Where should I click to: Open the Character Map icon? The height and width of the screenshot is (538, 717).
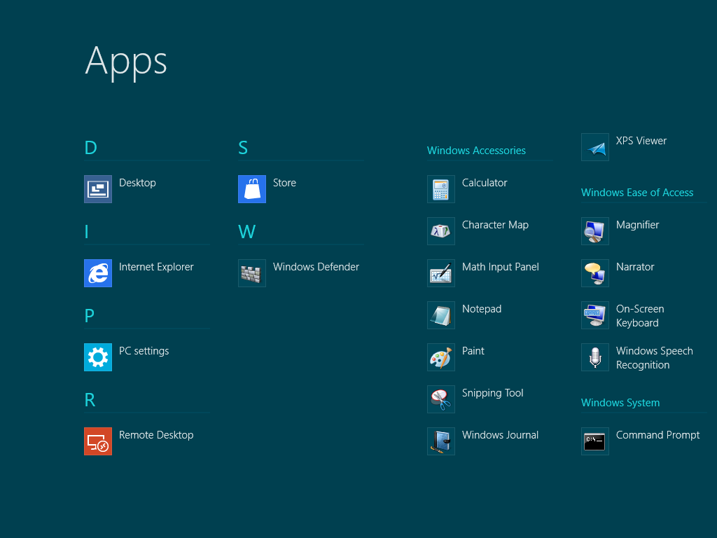point(440,231)
